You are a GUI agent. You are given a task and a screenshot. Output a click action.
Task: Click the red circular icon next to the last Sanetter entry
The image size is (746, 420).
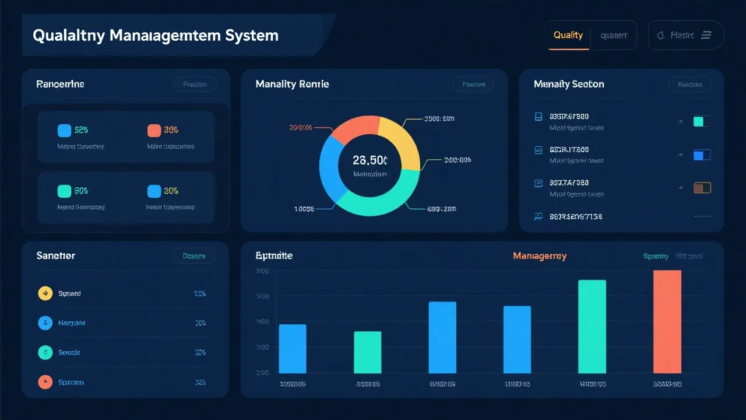tap(45, 382)
